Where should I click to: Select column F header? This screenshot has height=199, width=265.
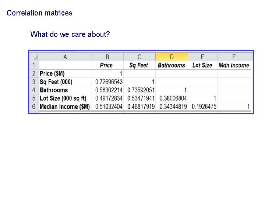point(234,57)
